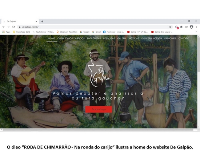This screenshot has height=150, width=200.
Task: Bookmark this page with star icon
Action: [170, 27]
